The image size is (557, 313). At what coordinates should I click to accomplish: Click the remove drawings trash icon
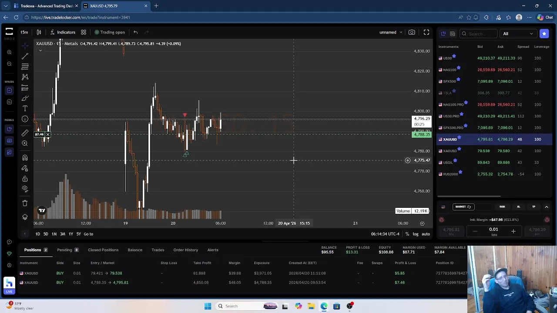coord(25,203)
